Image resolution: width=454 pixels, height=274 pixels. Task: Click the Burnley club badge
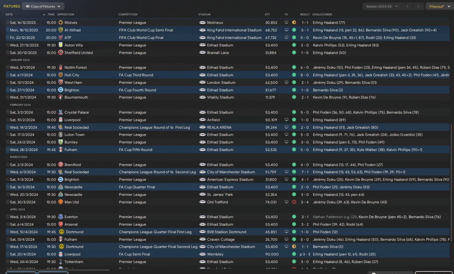[60, 142]
